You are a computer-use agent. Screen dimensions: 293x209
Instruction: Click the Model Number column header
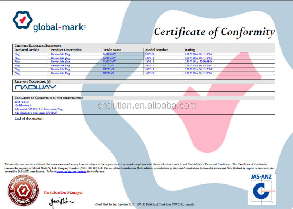157,50
